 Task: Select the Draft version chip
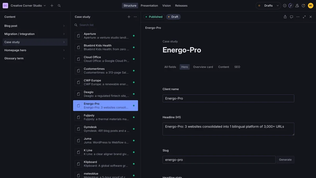[x=173, y=17]
